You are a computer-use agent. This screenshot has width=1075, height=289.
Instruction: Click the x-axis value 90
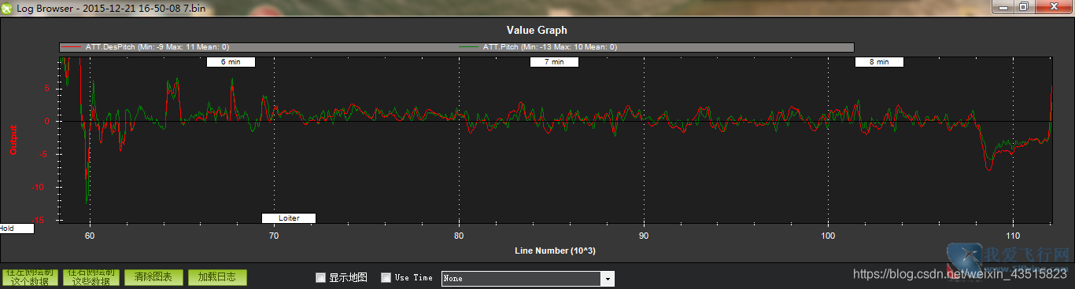644,236
